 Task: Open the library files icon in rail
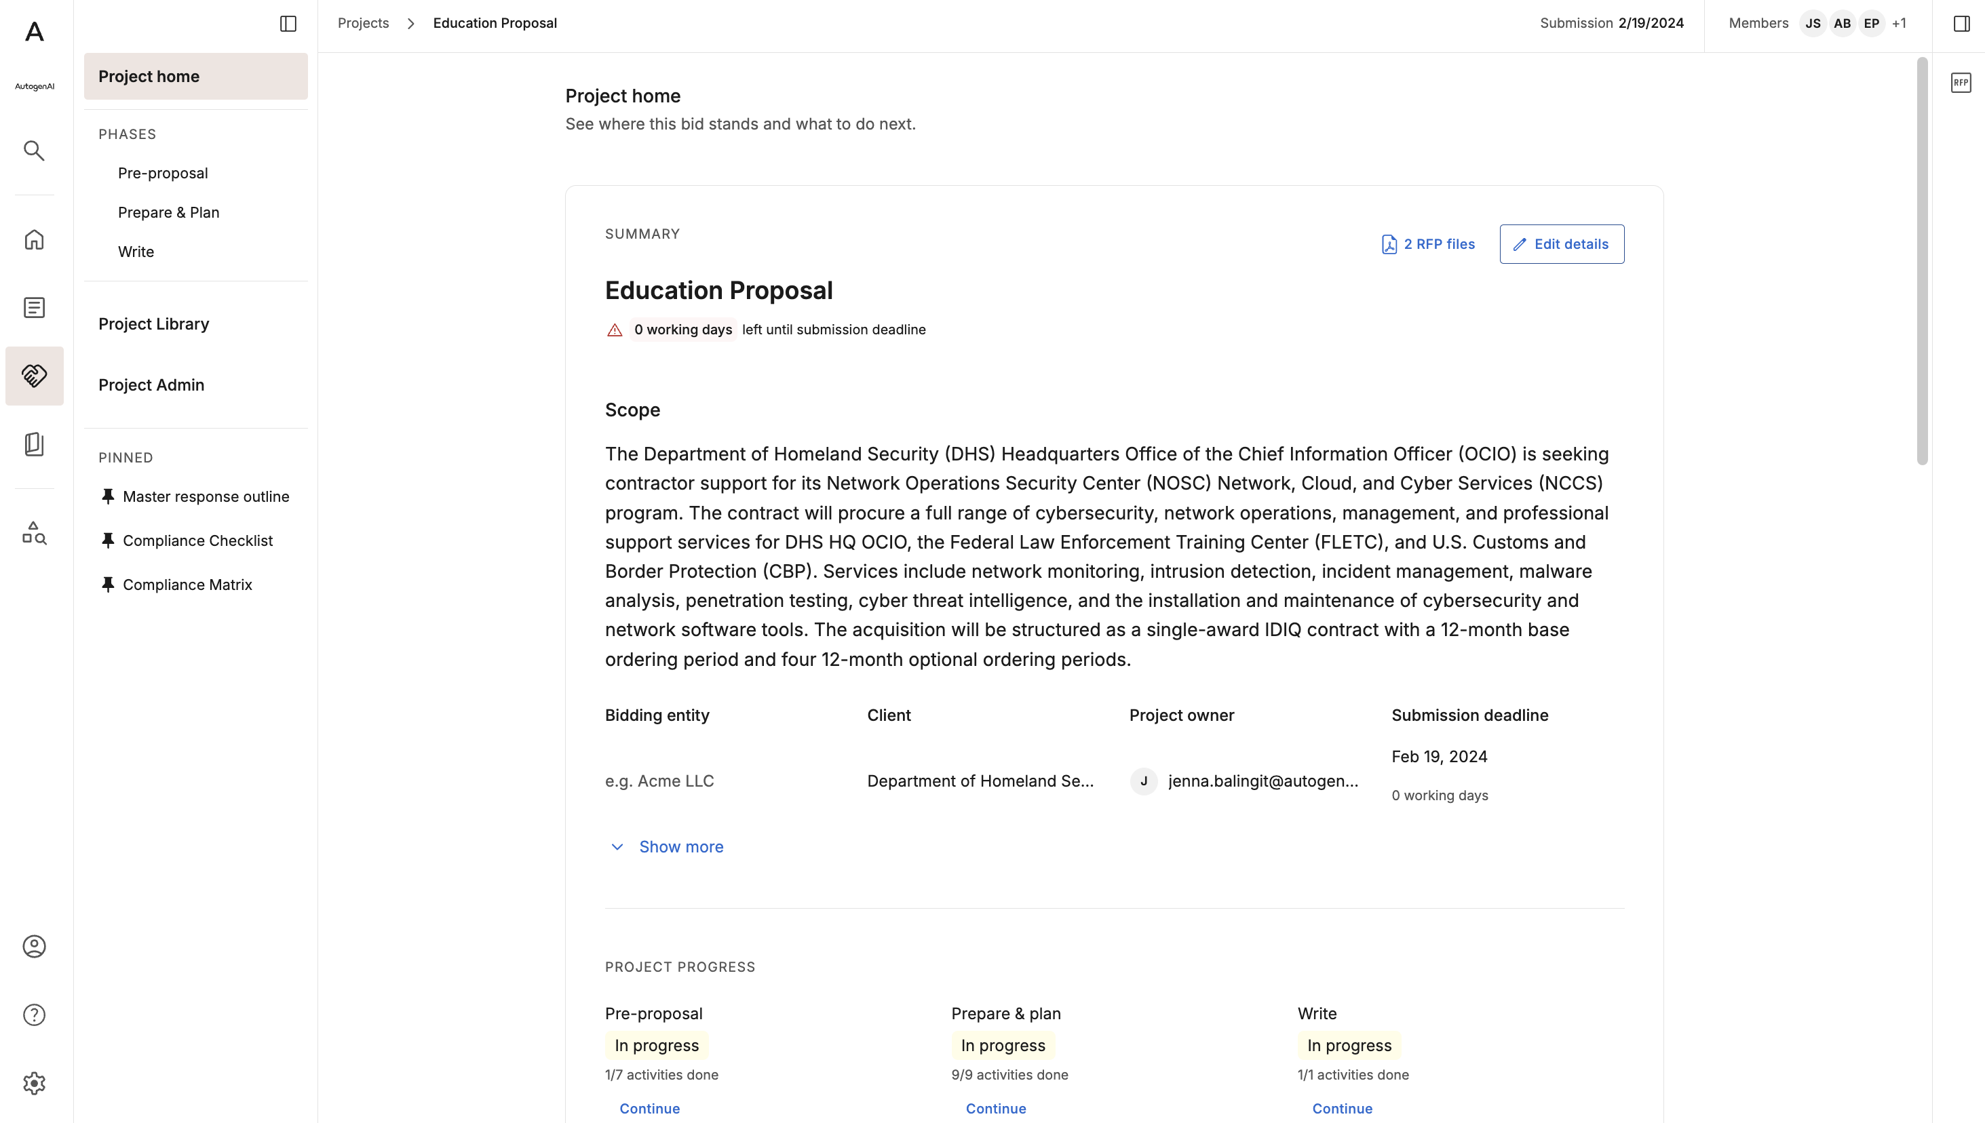tap(34, 444)
